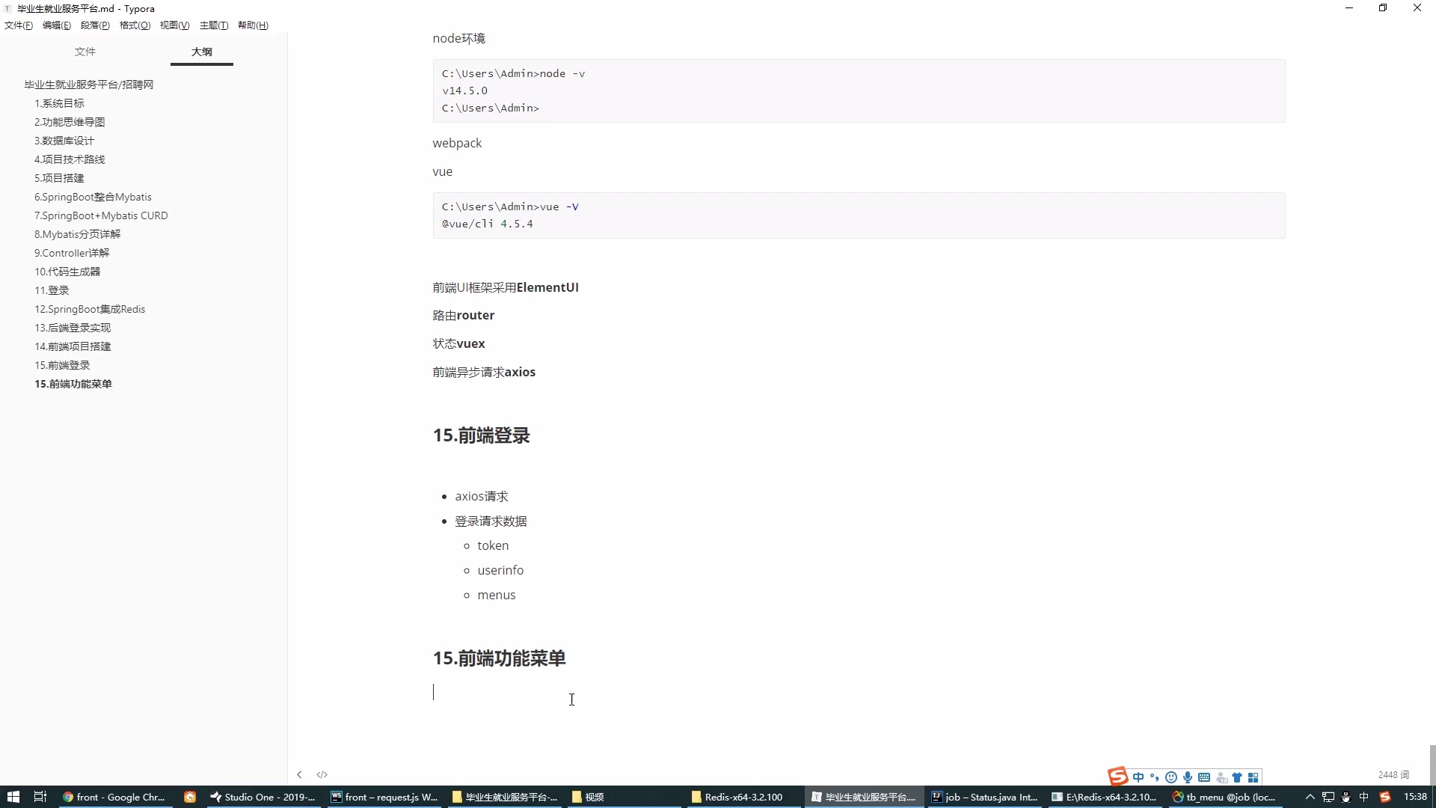Change Sogou skin via shirt icon
The width and height of the screenshot is (1436, 808).
click(x=1238, y=778)
